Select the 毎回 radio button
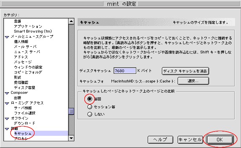The image size is (241, 148). click(x=90, y=99)
